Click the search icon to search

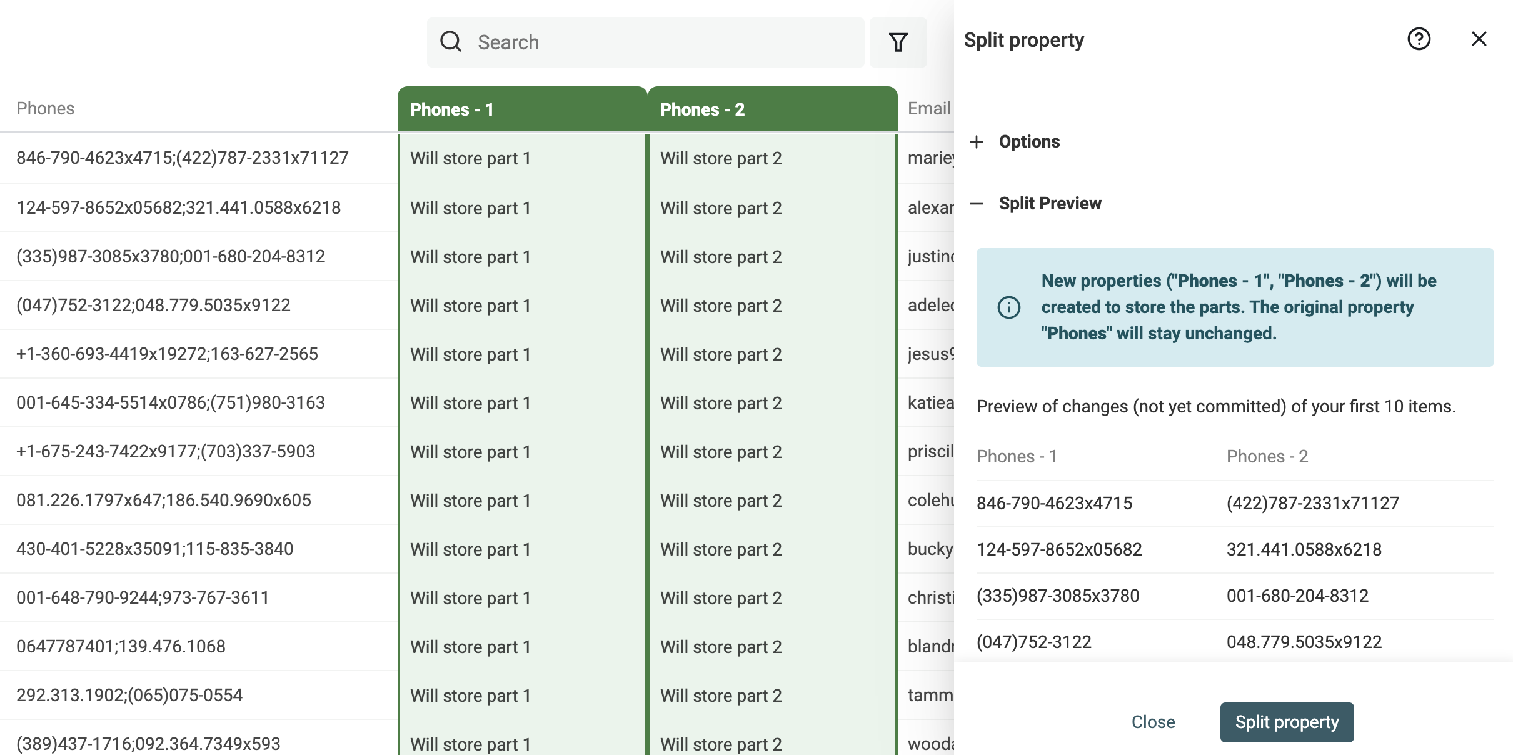click(x=450, y=41)
